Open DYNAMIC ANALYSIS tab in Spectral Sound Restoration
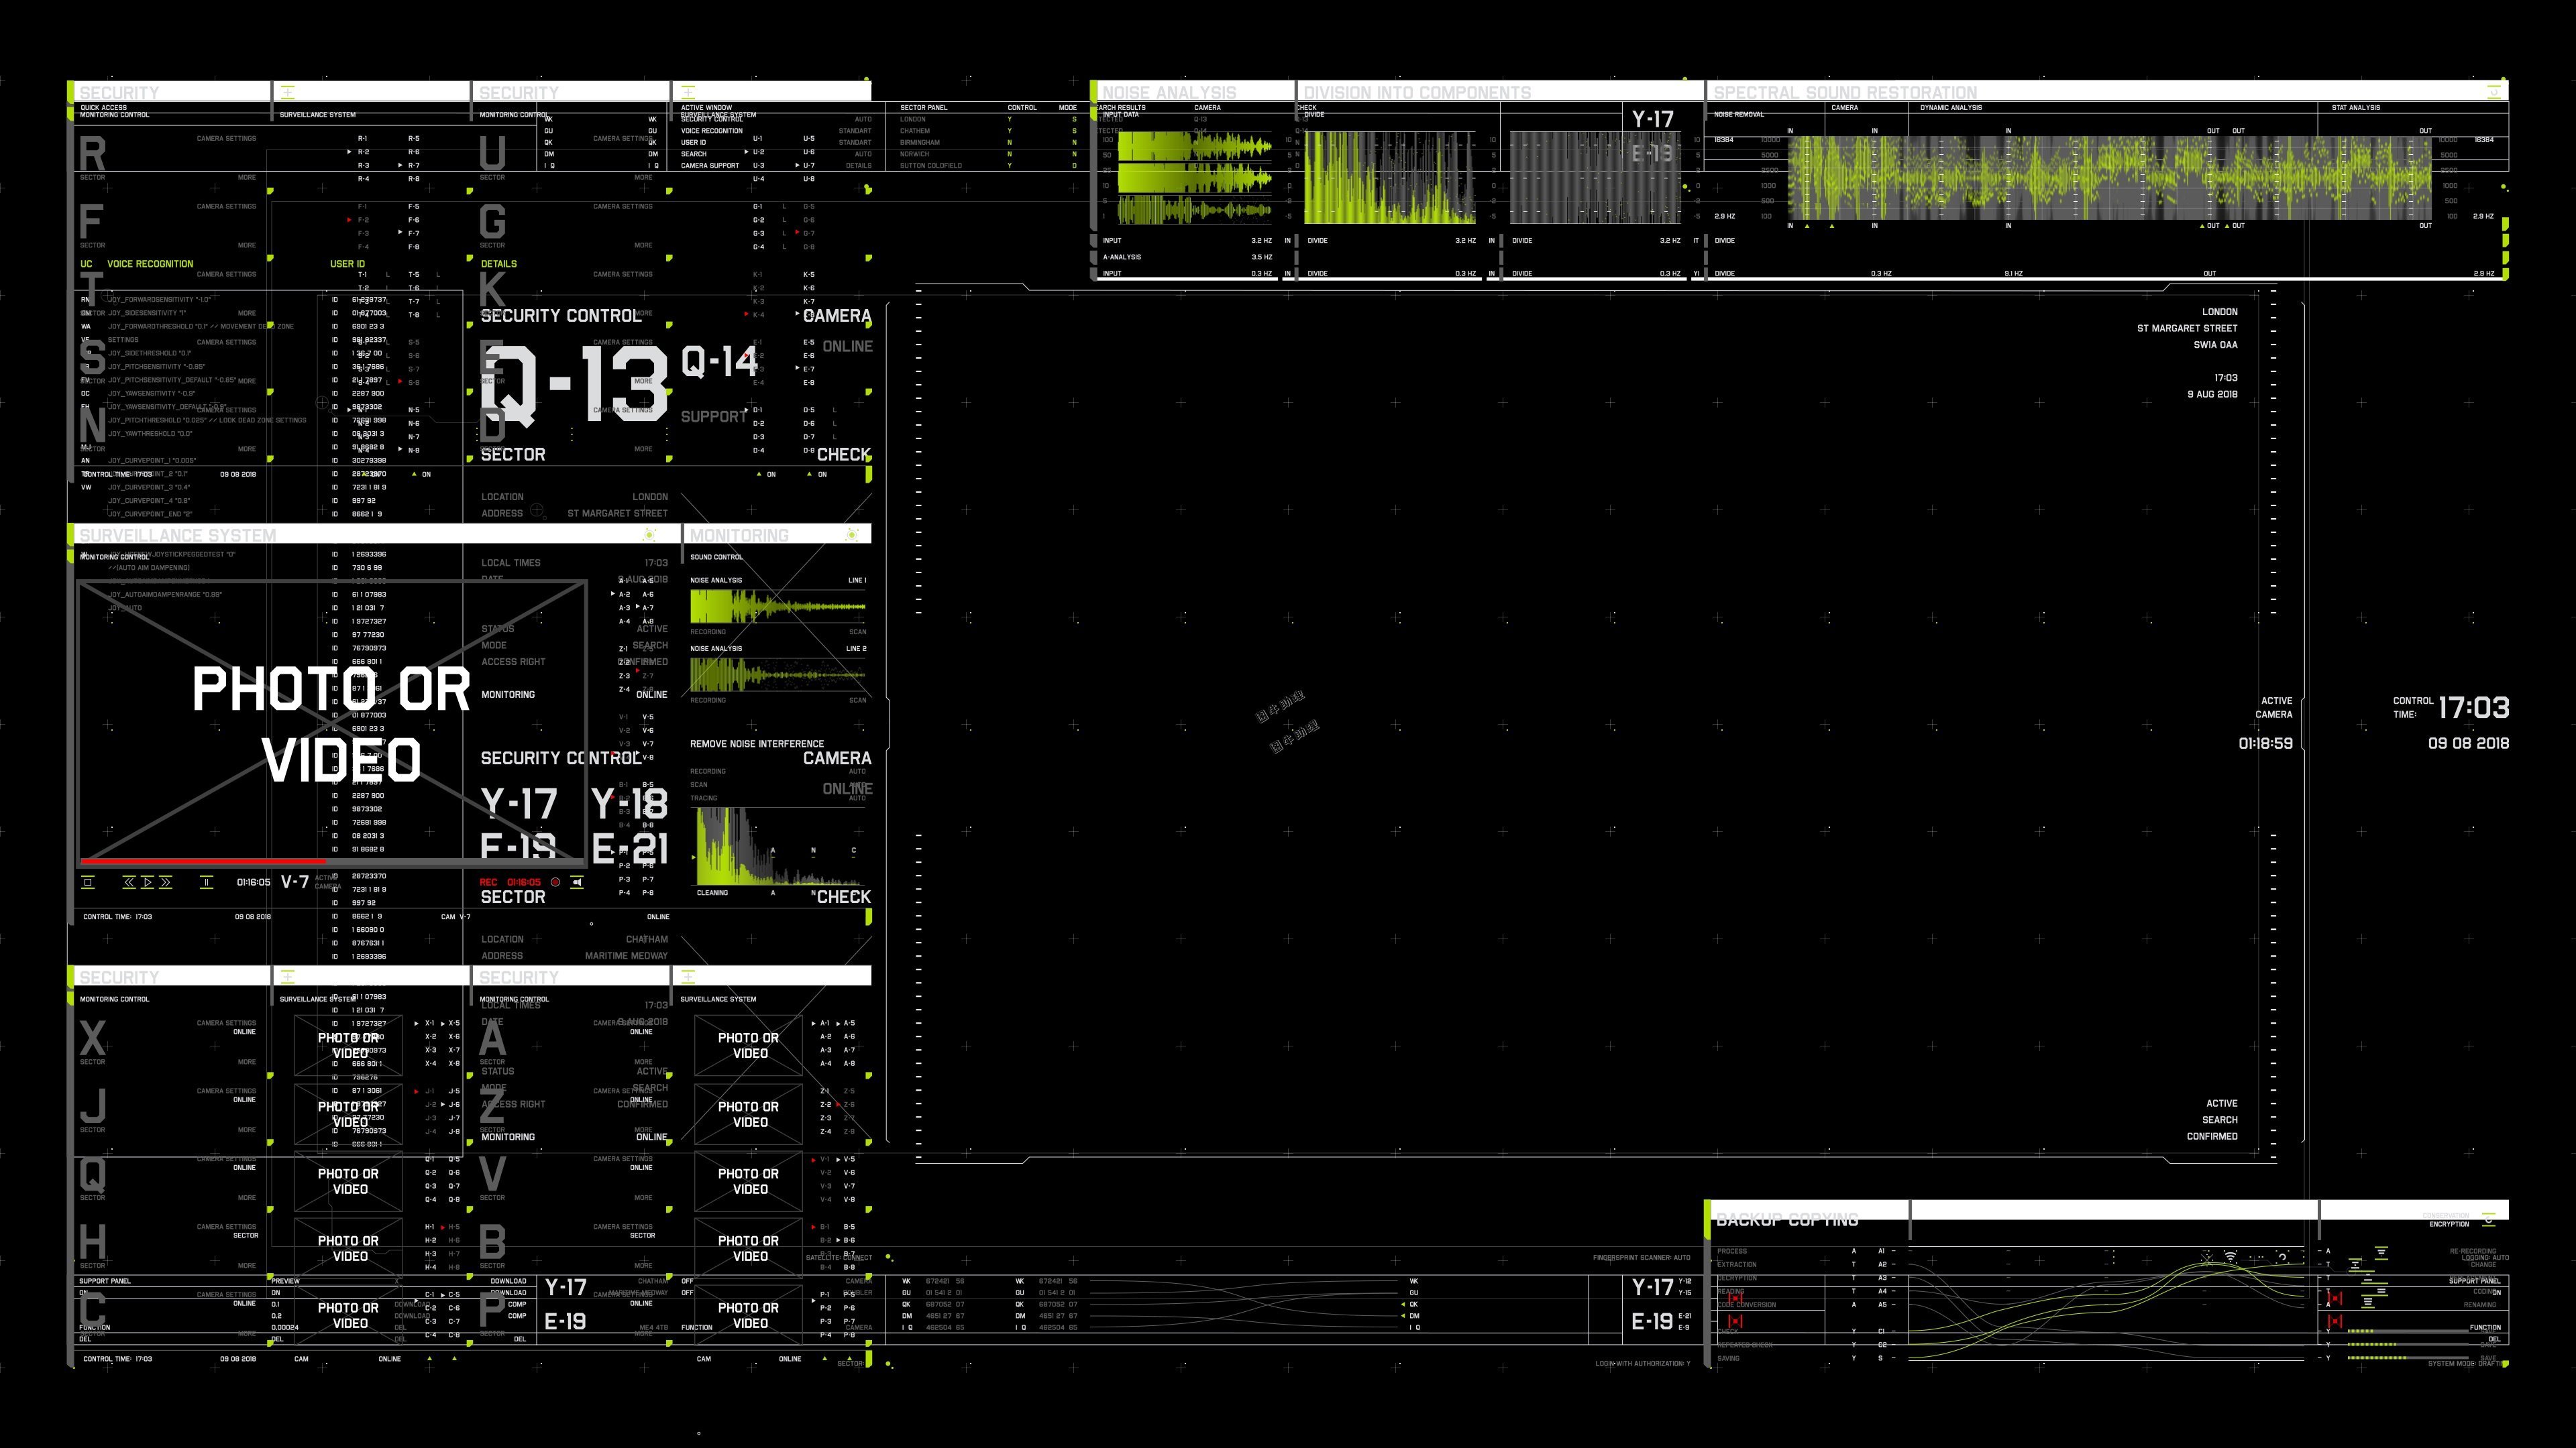 coord(1951,108)
